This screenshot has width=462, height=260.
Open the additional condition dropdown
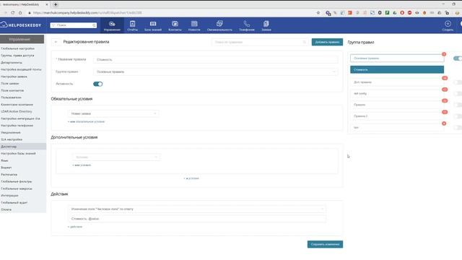pos(116,157)
